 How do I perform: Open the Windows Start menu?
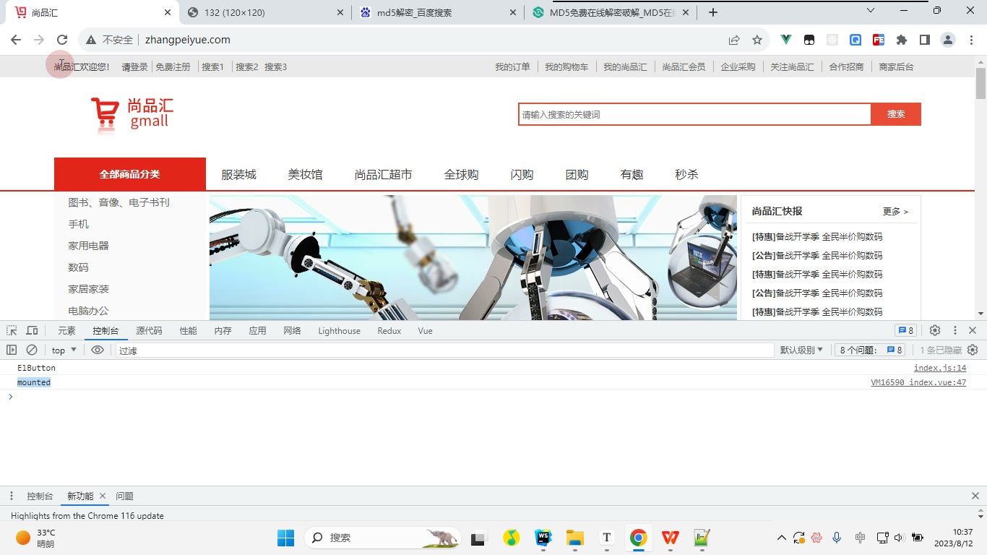[285, 538]
